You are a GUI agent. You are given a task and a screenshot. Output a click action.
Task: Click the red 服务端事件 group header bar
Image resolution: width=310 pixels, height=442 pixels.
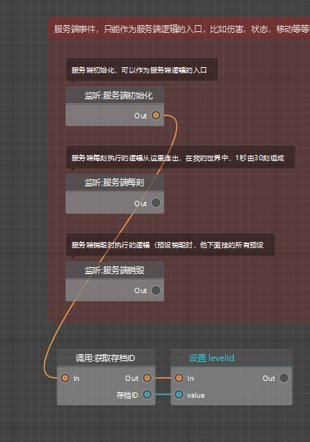click(x=179, y=28)
